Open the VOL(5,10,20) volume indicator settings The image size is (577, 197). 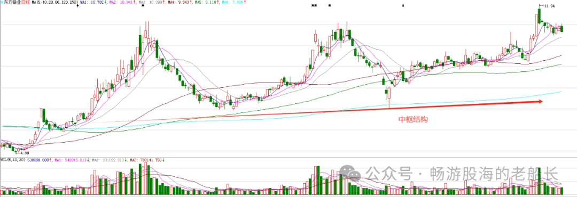(13, 160)
